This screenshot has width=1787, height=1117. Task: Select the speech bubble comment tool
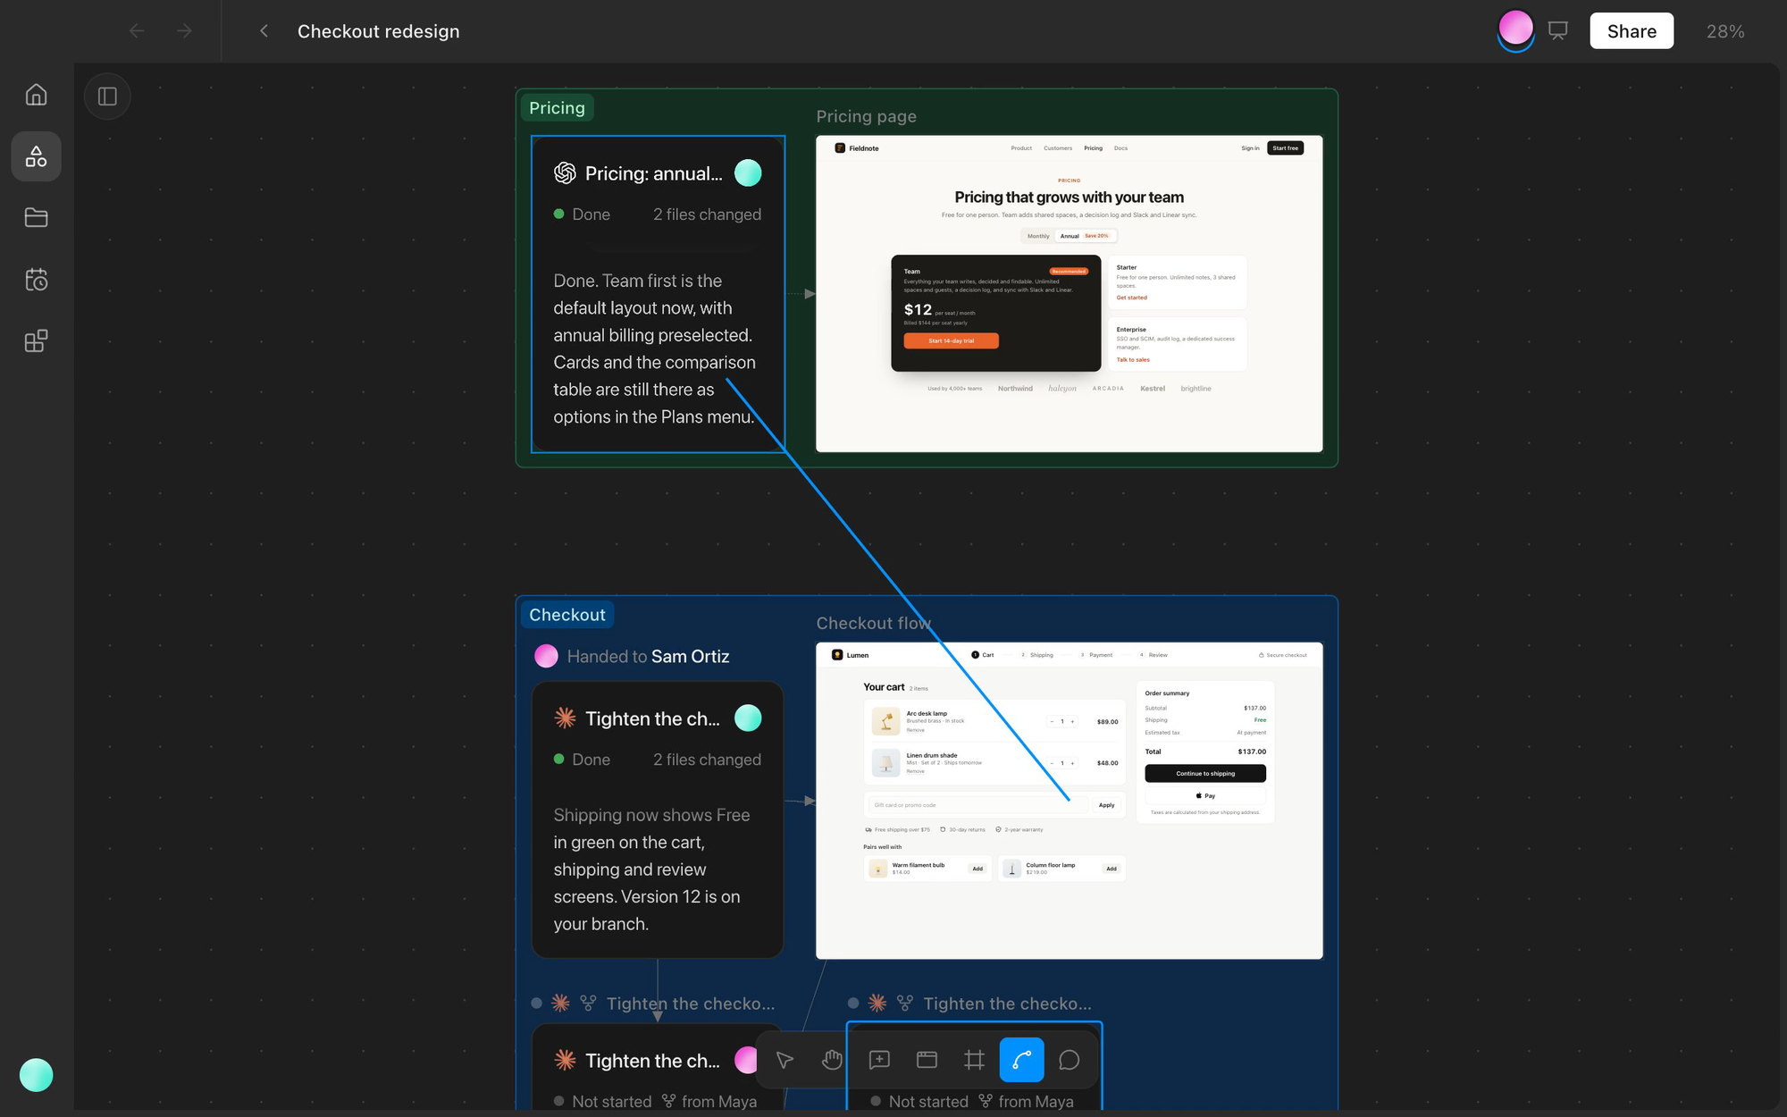tap(1069, 1060)
